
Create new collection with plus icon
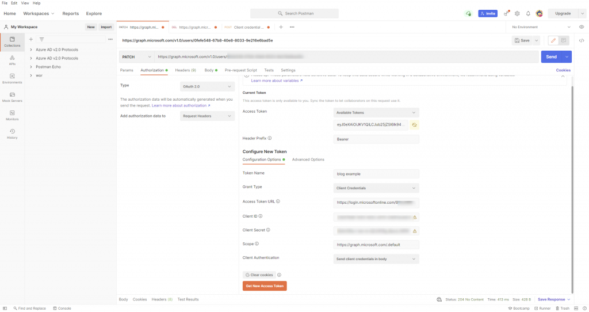tap(31, 39)
